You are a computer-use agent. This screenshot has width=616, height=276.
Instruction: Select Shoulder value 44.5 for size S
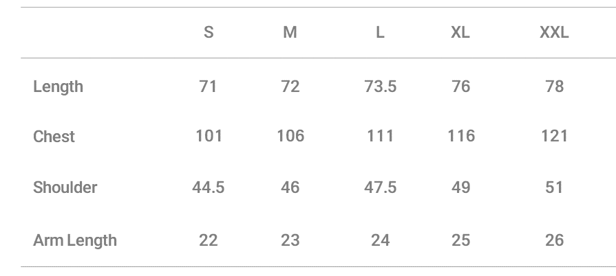click(x=209, y=187)
